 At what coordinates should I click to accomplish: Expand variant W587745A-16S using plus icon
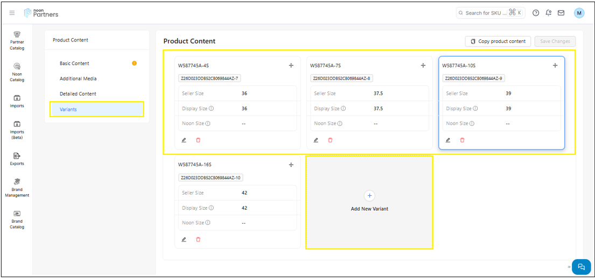[x=291, y=165]
